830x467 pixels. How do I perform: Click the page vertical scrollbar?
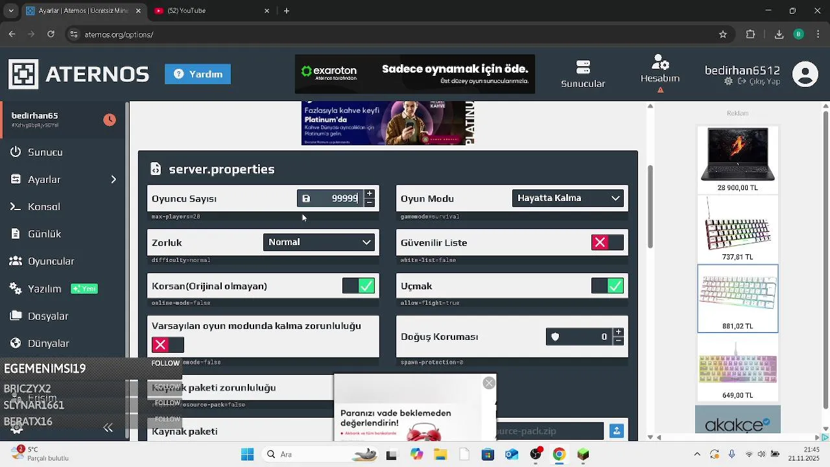click(x=650, y=208)
